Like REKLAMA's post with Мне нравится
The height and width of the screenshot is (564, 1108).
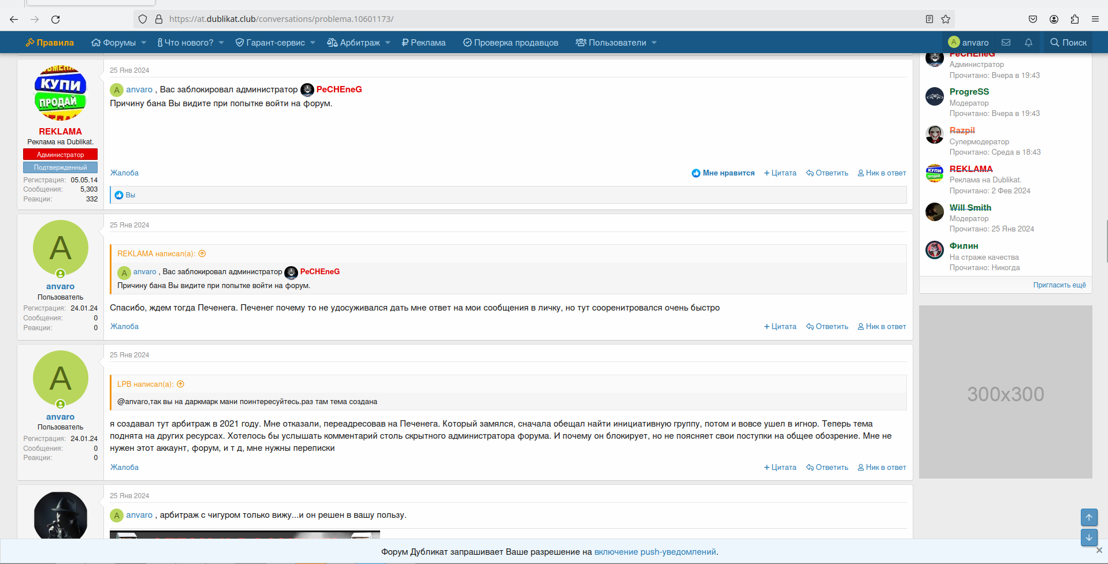pos(723,173)
